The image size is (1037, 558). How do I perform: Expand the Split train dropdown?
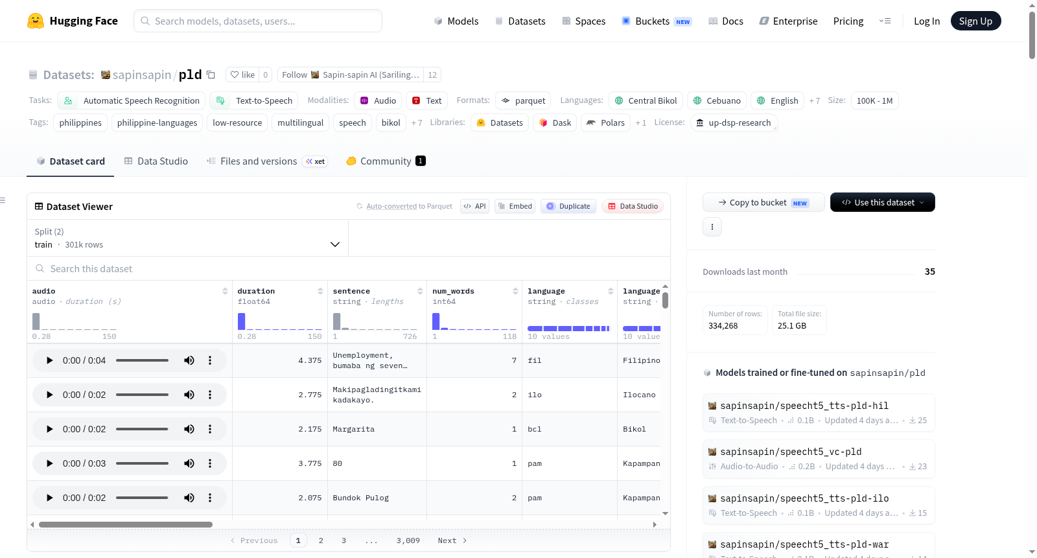[188, 238]
